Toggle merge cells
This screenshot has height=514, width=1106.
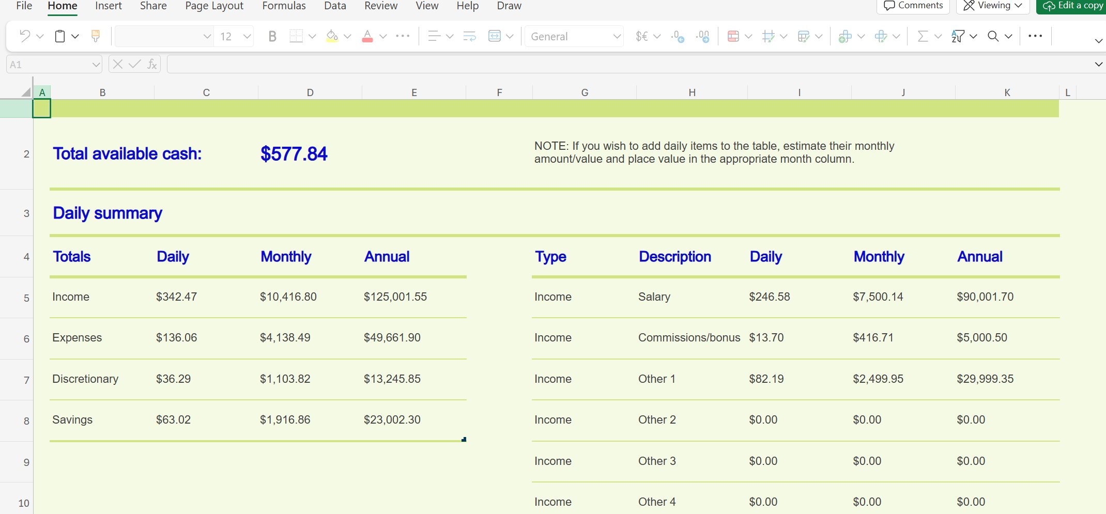click(494, 36)
